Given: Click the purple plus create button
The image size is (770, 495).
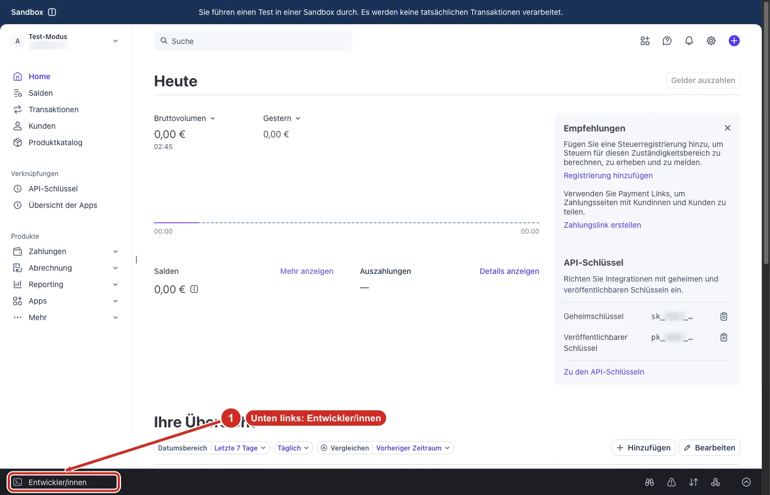Looking at the screenshot, I should (x=734, y=41).
